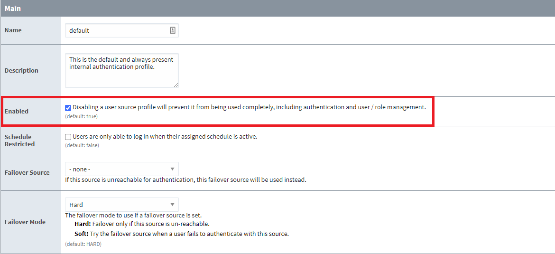Grab the Description textarea resize handle

pos(176,85)
